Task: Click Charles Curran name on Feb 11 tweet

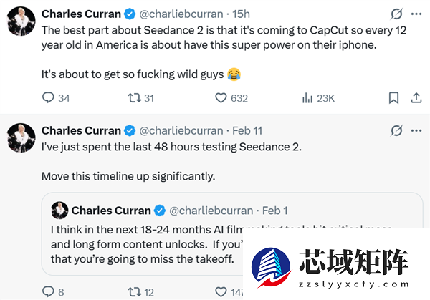Action: pyautogui.click(x=81, y=130)
